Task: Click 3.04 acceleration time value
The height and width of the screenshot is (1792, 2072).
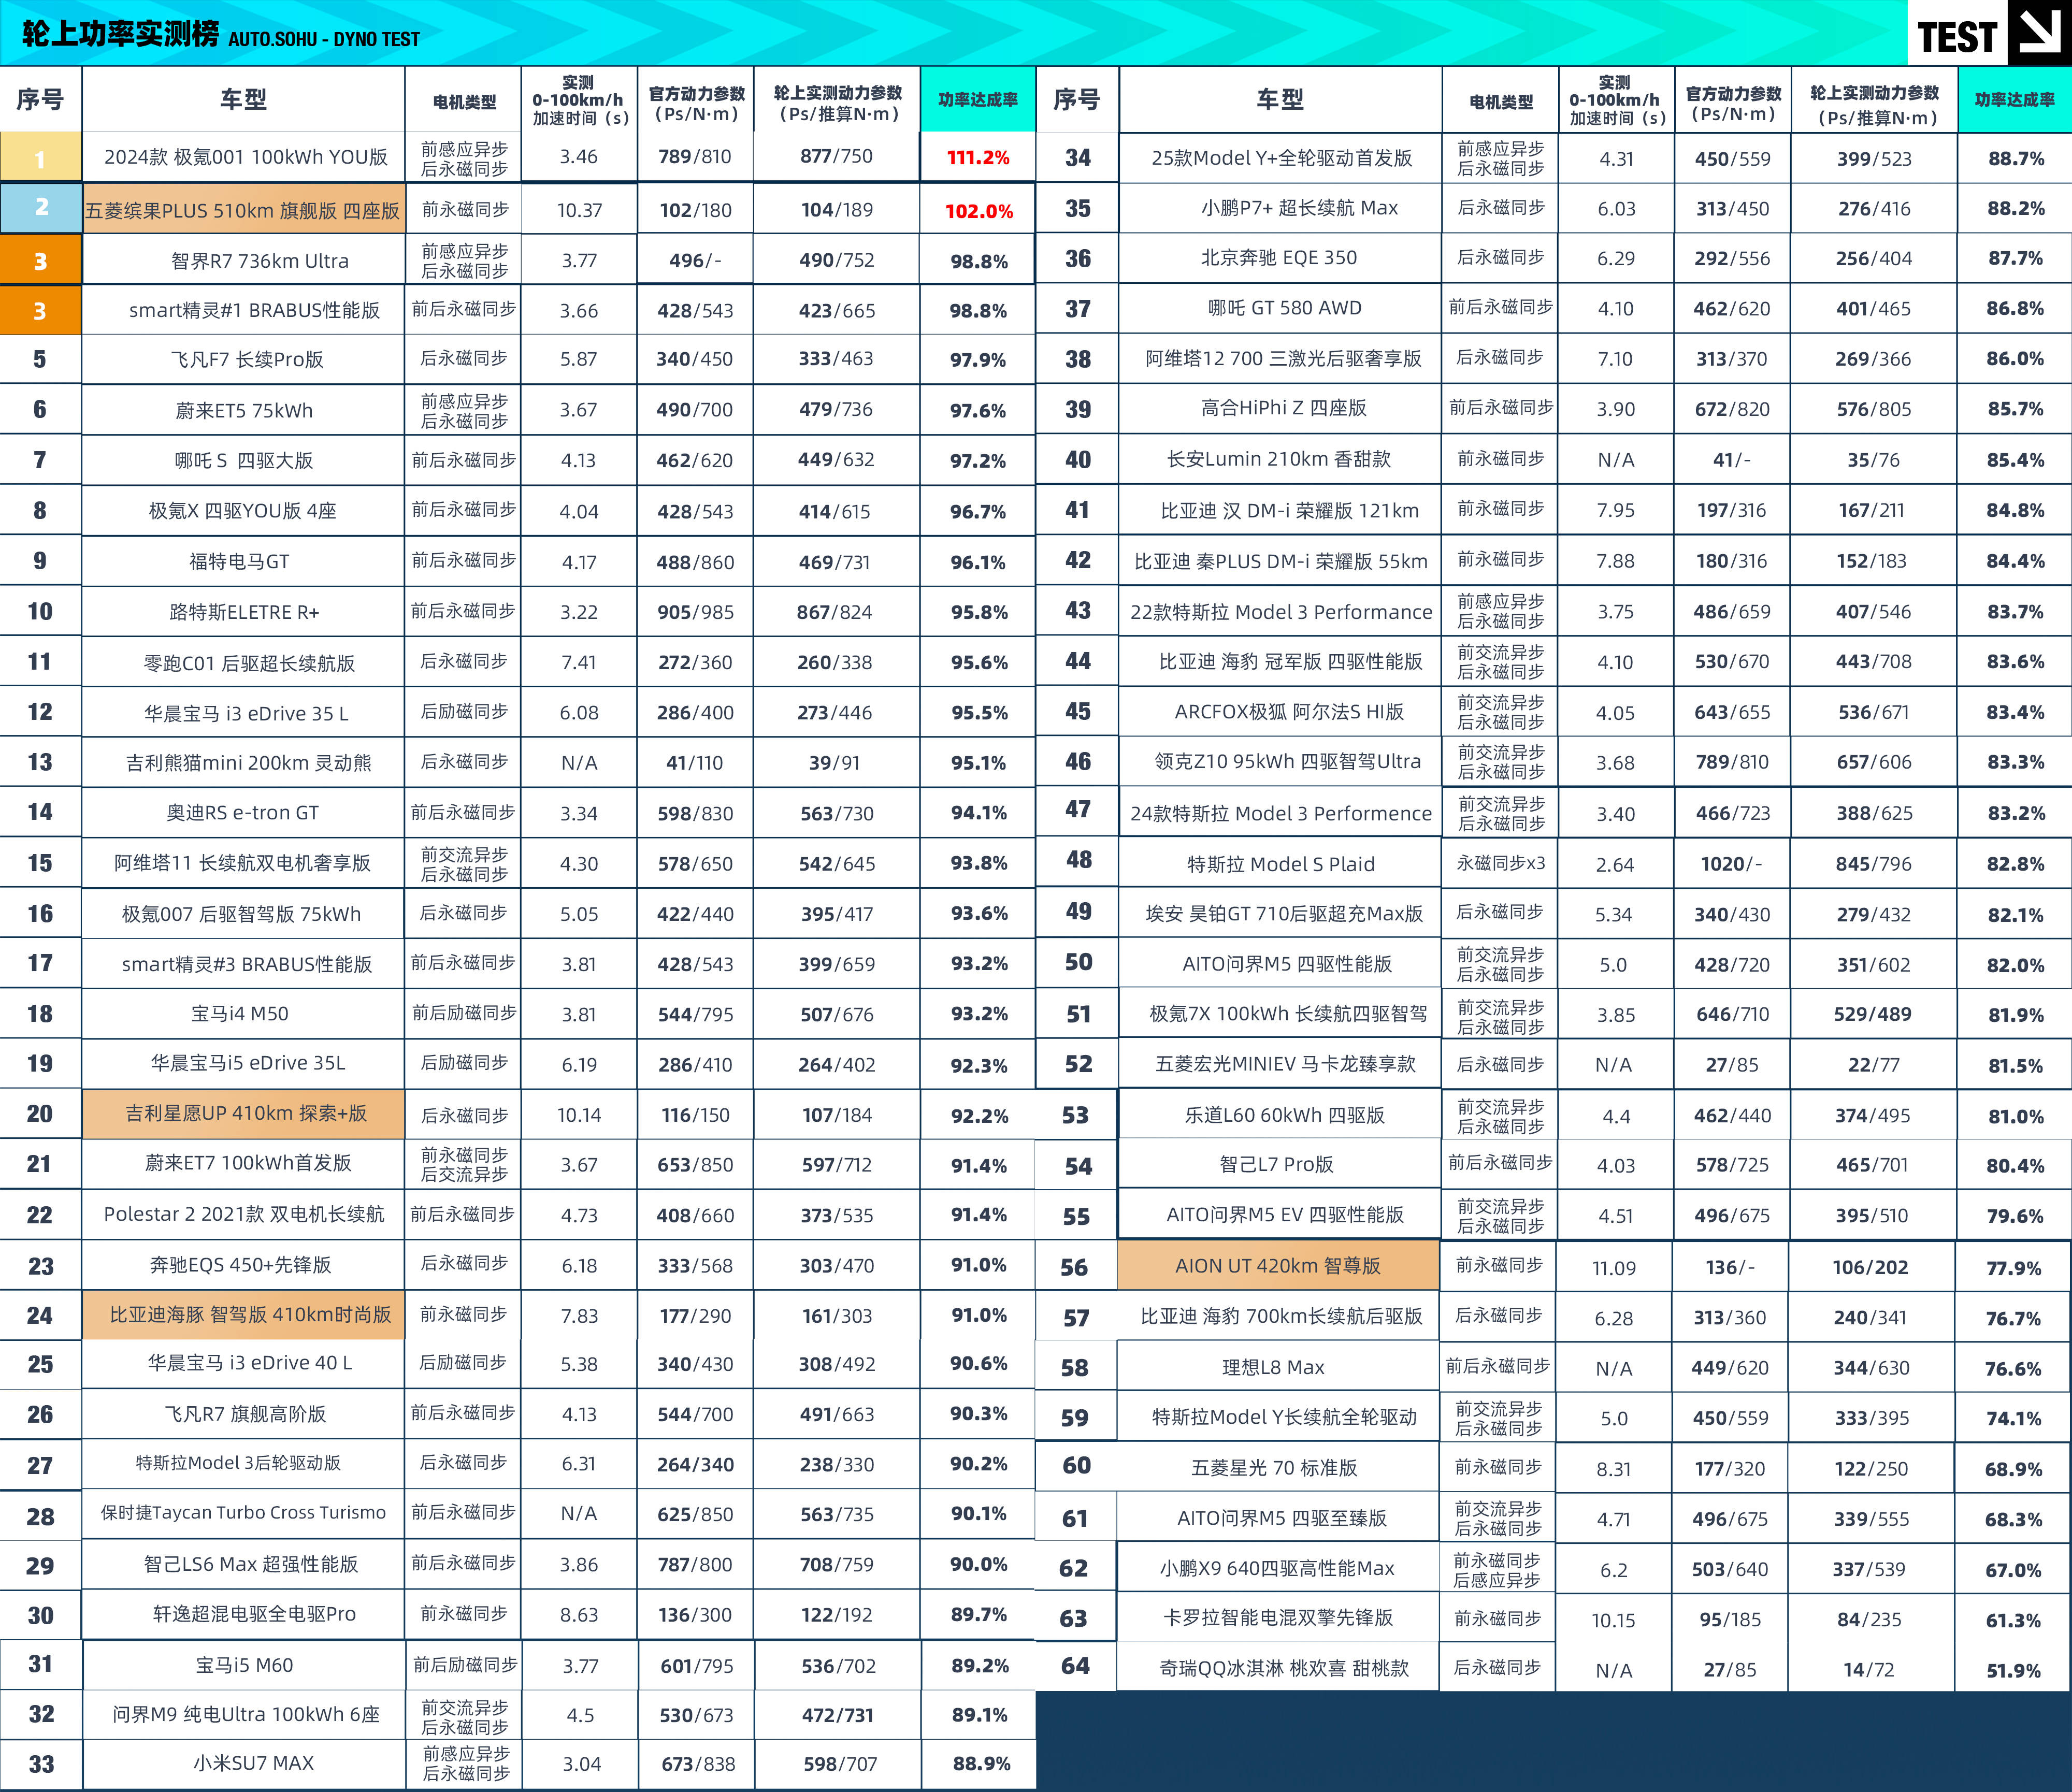Action: tap(581, 1763)
